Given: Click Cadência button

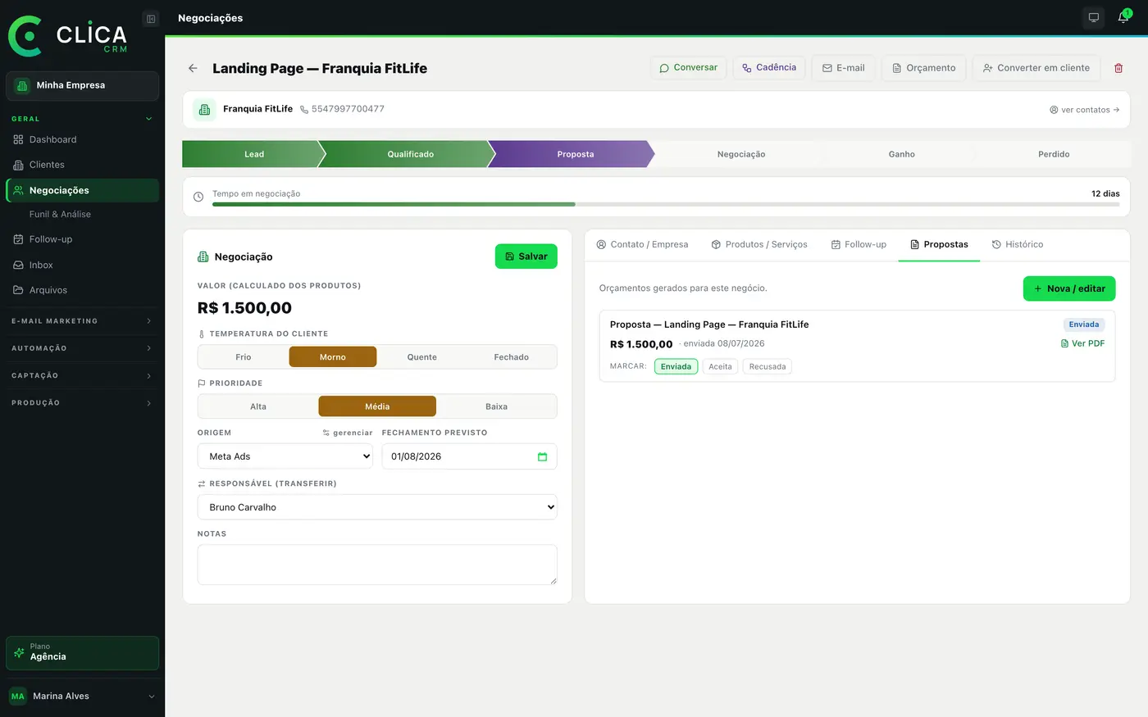Looking at the screenshot, I should pos(769,68).
